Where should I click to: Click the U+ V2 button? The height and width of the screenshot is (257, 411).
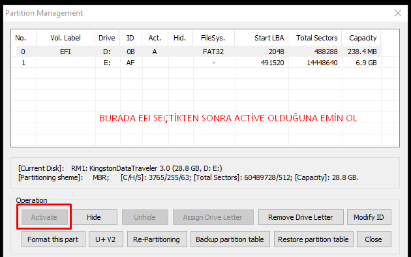pyautogui.click(x=106, y=239)
